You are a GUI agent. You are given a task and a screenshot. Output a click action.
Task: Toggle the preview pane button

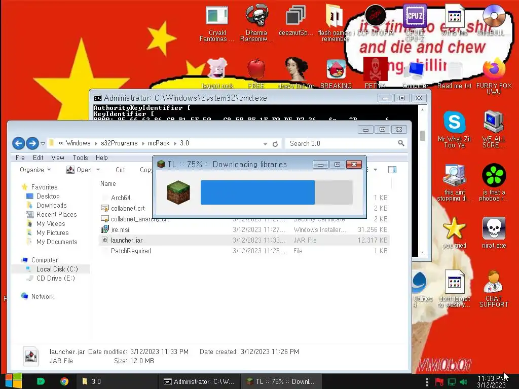(x=392, y=170)
